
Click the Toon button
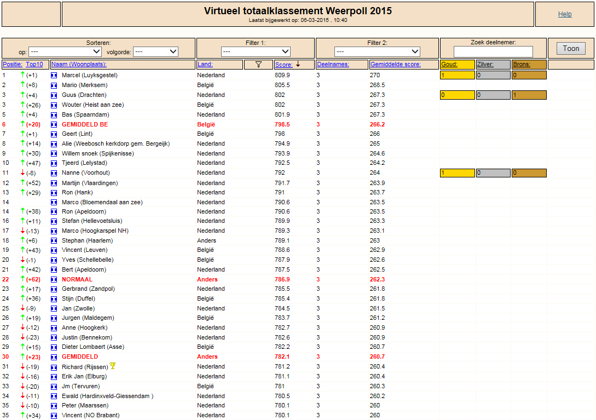tap(571, 48)
